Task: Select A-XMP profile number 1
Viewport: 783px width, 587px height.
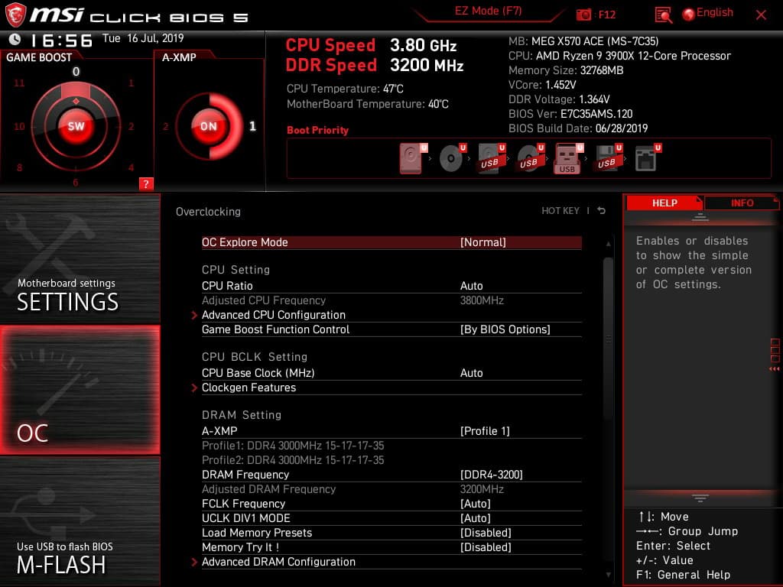Action: pos(252,126)
